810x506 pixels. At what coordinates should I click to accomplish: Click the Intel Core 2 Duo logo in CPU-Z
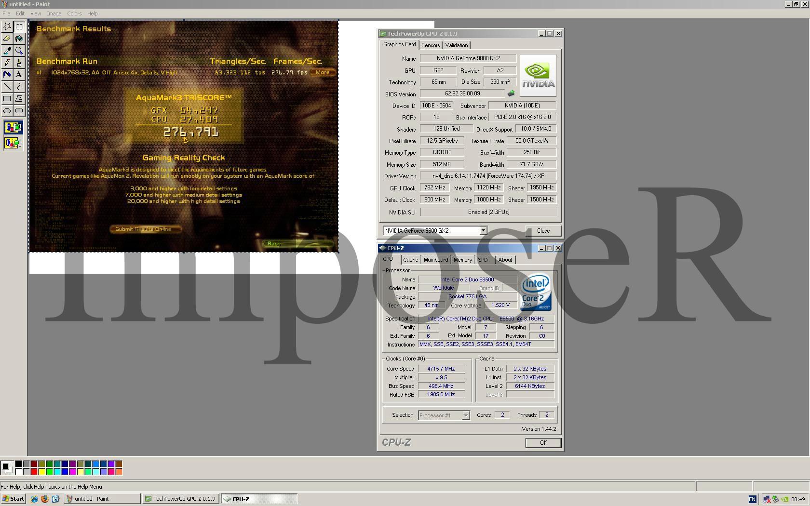coord(536,293)
